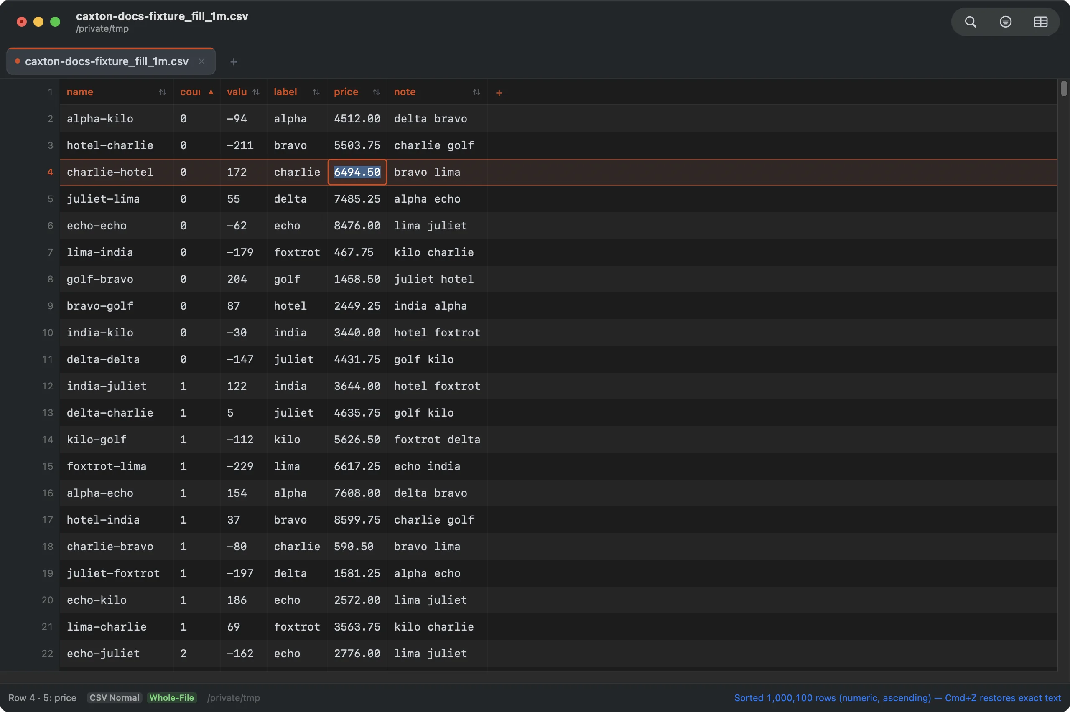Click the /private/tmp path in status bar
This screenshot has width=1070, height=712.
coord(234,697)
